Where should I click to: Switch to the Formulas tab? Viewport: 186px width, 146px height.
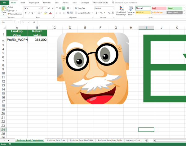coord(47,2)
